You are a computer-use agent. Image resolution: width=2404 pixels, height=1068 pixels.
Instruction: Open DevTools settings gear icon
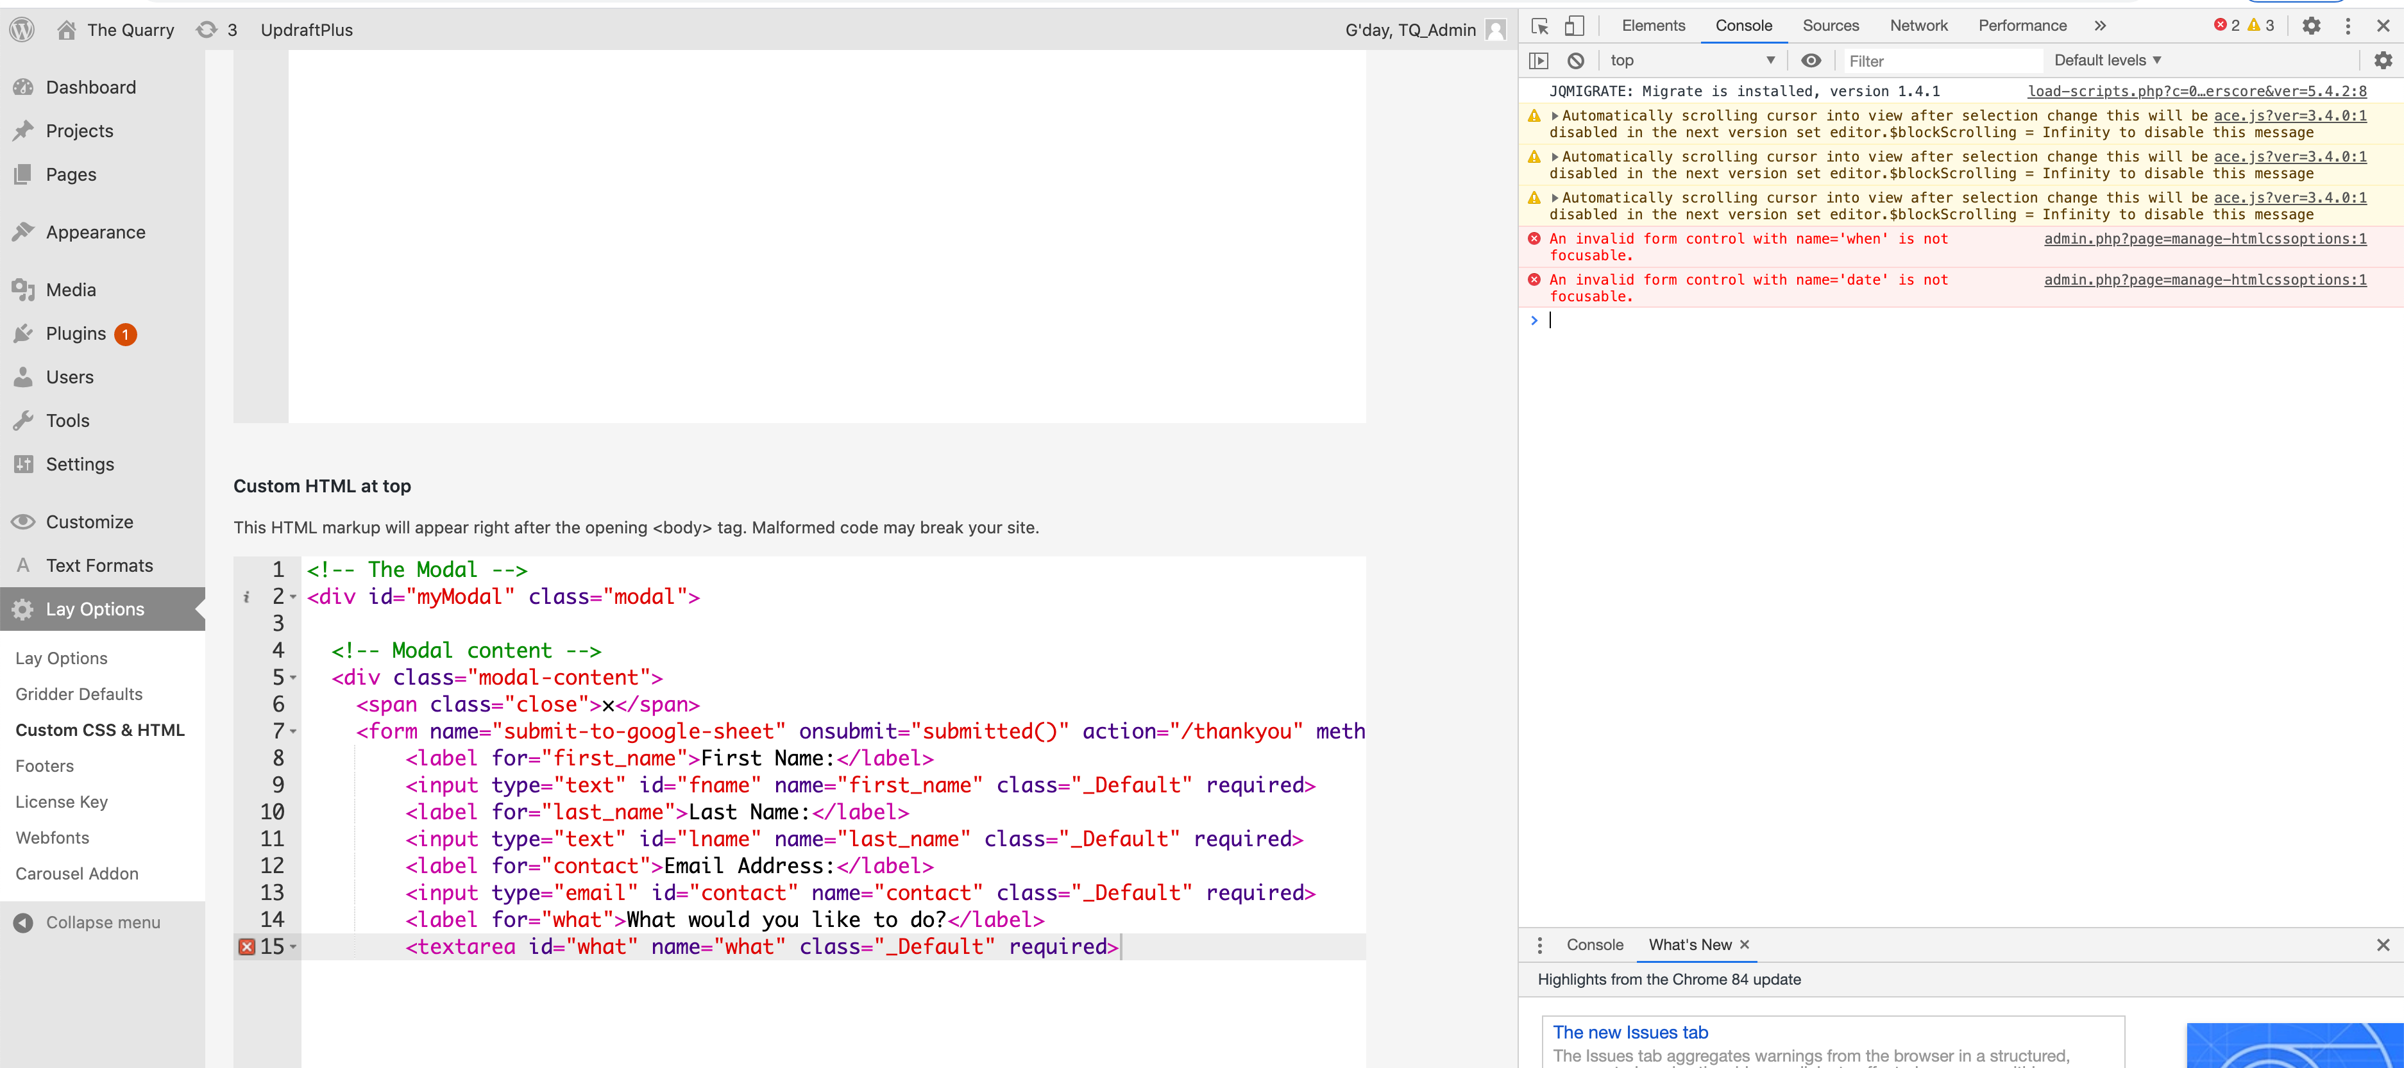tap(2311, 26)
